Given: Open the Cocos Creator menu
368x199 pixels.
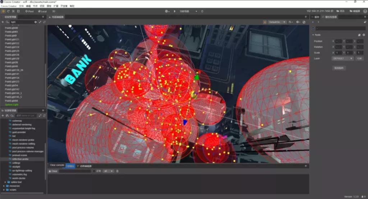Looking at the screenshot, I should 9,6.
